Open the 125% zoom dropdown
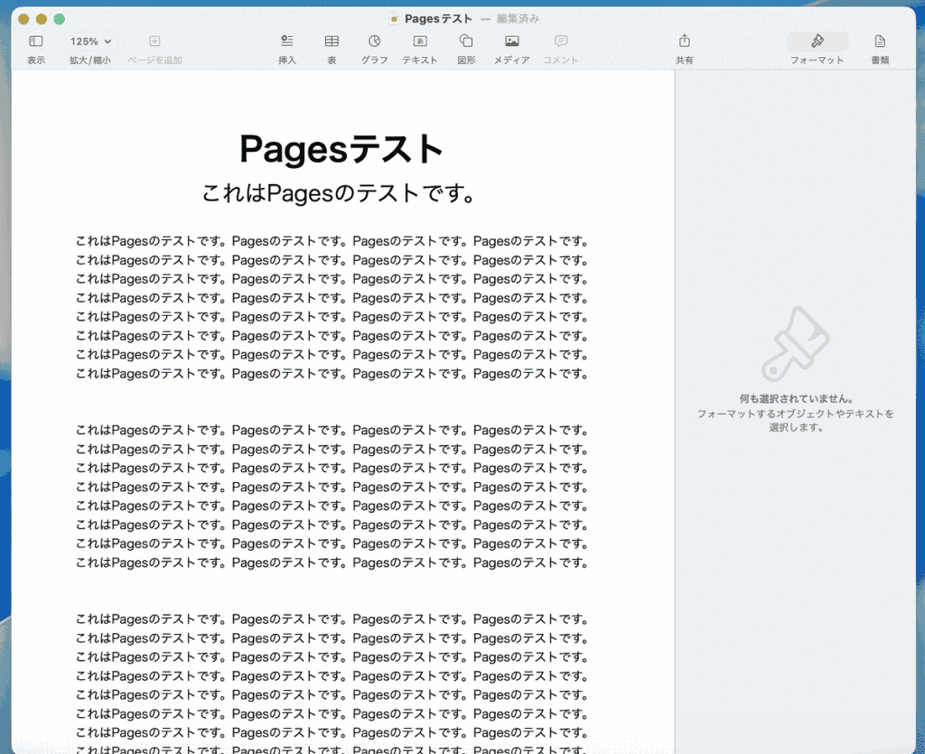 pyautogui.click(x=90, y=42)
